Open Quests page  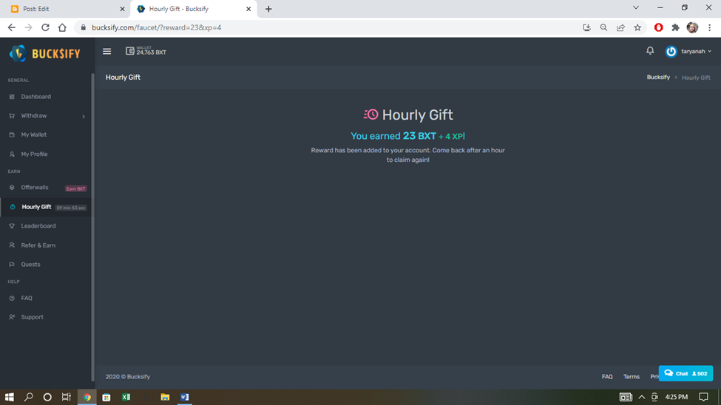pyautogui.click(x=30, y=265)
